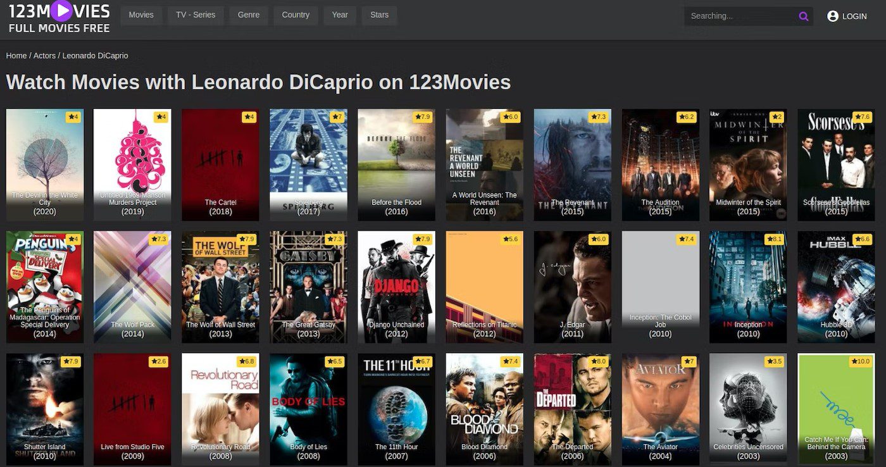Screen dimensions: 886x467
Task: Open Body of Lies poster
Action: (x=308, y=409)
